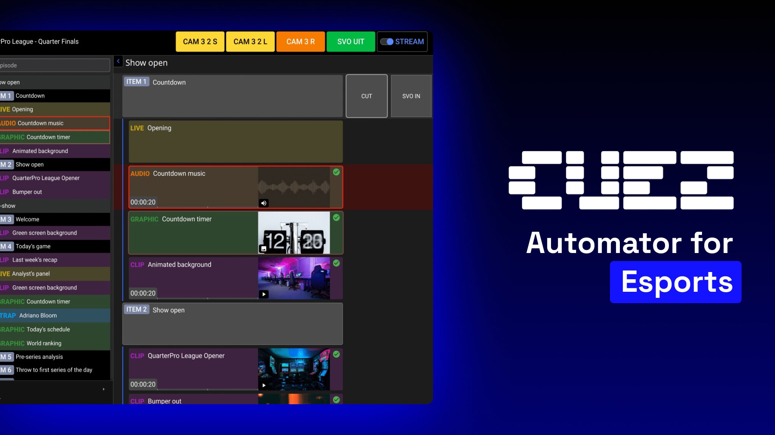775x435 pixels.
Task: Select CLIP Bumper out block in rundown
Action: coord(235,399)
